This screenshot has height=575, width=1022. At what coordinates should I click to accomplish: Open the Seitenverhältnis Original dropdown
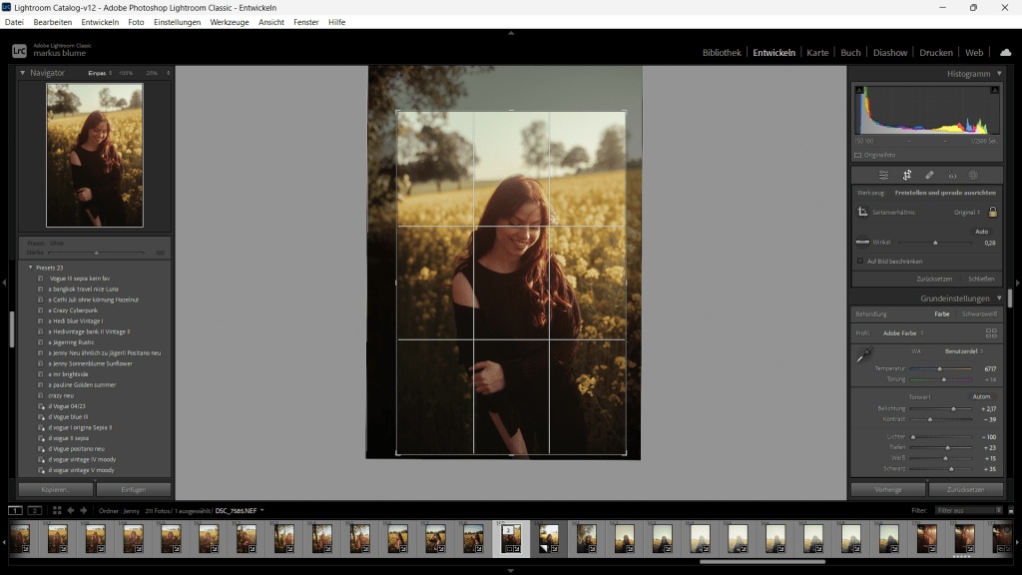coord(967,212)
